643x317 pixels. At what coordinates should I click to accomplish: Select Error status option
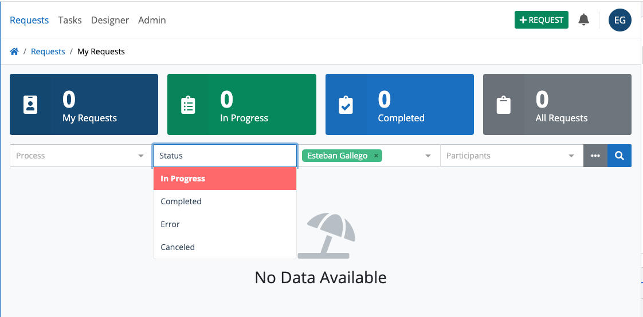click(x=225, y=224)
